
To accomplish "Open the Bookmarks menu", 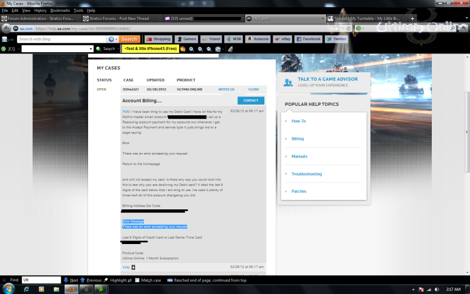I will coord(60,11).
